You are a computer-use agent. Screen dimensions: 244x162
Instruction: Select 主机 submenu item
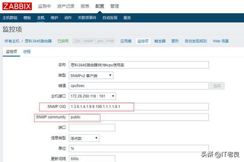point(41,18)
